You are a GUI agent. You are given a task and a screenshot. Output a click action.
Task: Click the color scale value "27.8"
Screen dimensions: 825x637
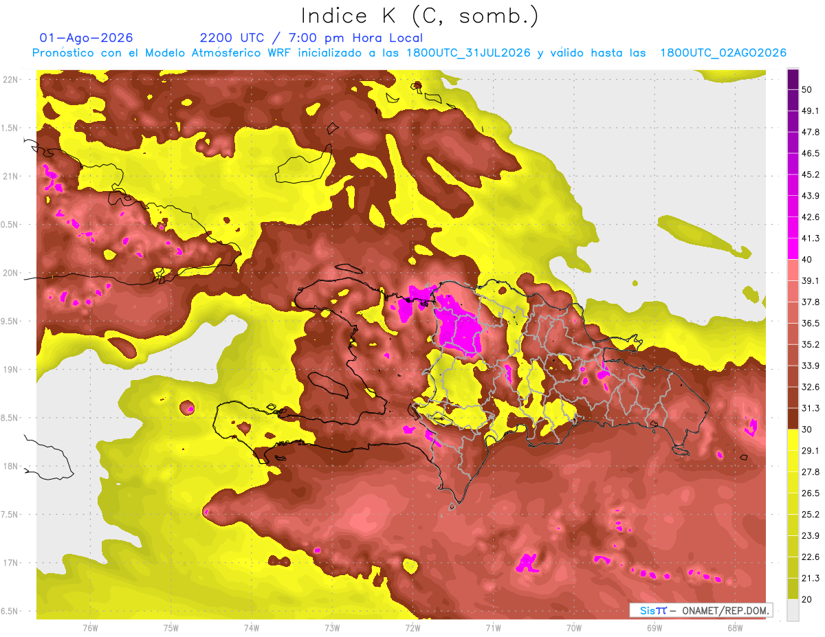tap(811, 472)
